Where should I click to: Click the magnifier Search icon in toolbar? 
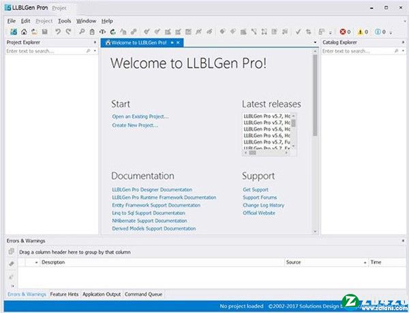tap(82, 32)
